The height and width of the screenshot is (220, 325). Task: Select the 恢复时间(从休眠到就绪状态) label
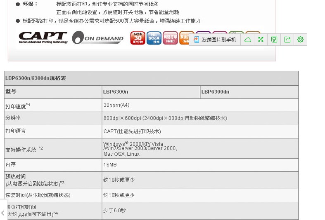(38, 195)
